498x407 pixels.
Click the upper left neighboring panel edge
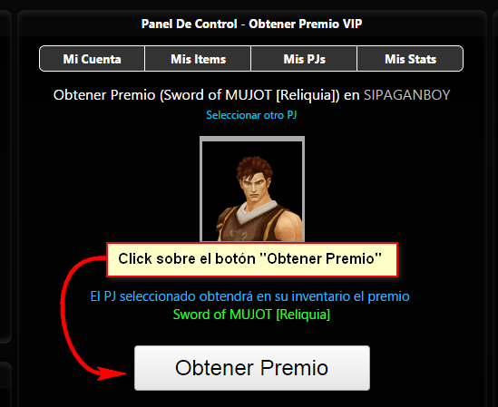[x=5, y=176]
